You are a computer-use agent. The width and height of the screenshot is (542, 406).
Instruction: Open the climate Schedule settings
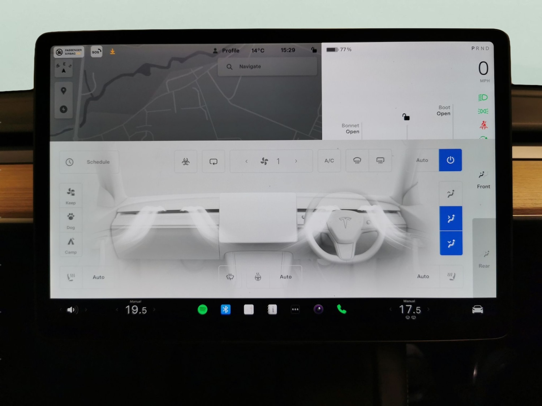(x=89, y=162)
